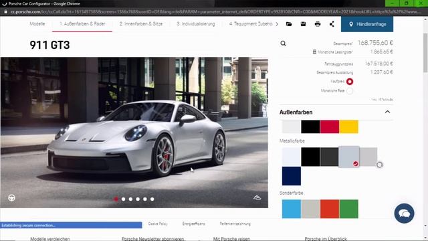428x241 pixels.
Task: Open Porsche Newsletter abonnieren link
Action: pyautogui.click(x=153, y=238)
